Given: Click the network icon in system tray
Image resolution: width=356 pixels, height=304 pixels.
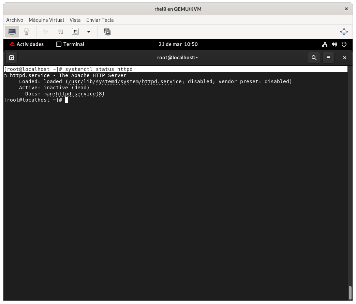Looking at the screenshot, I should [x=325, y=44].
